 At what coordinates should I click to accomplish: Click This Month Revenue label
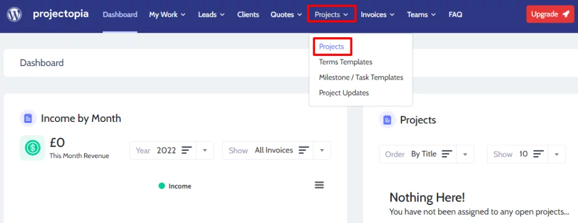79,156
